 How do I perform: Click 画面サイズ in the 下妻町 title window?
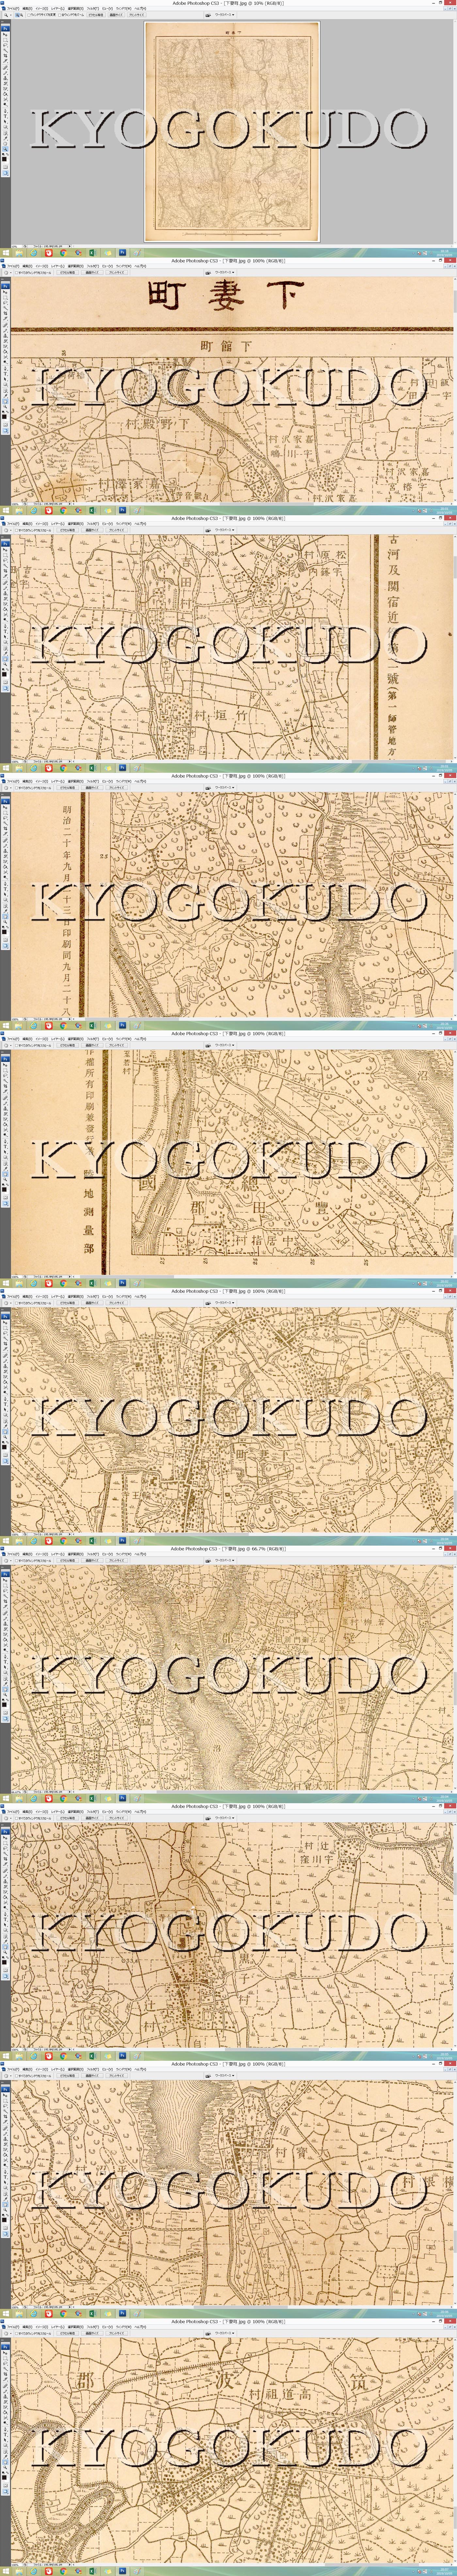(x=92, y=273)
